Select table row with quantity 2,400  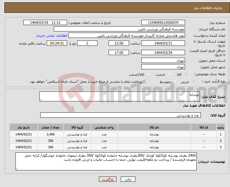pos(117,134)
